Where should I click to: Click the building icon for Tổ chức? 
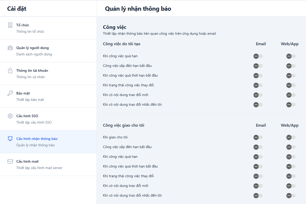(10, 25)
